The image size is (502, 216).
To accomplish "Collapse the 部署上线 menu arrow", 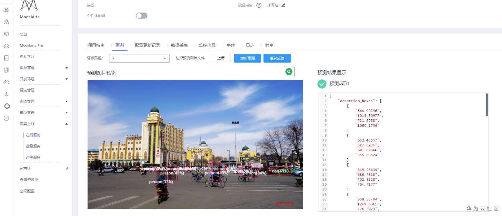I will point(67,124).
